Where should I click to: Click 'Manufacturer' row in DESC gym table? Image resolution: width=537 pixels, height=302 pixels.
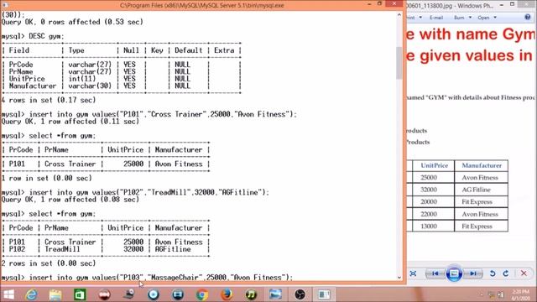pyautogui.click(x=33, y=86)
